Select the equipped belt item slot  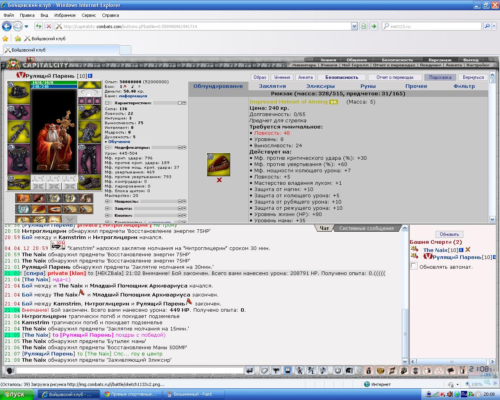pyautogui.click(x=19, y=182)
